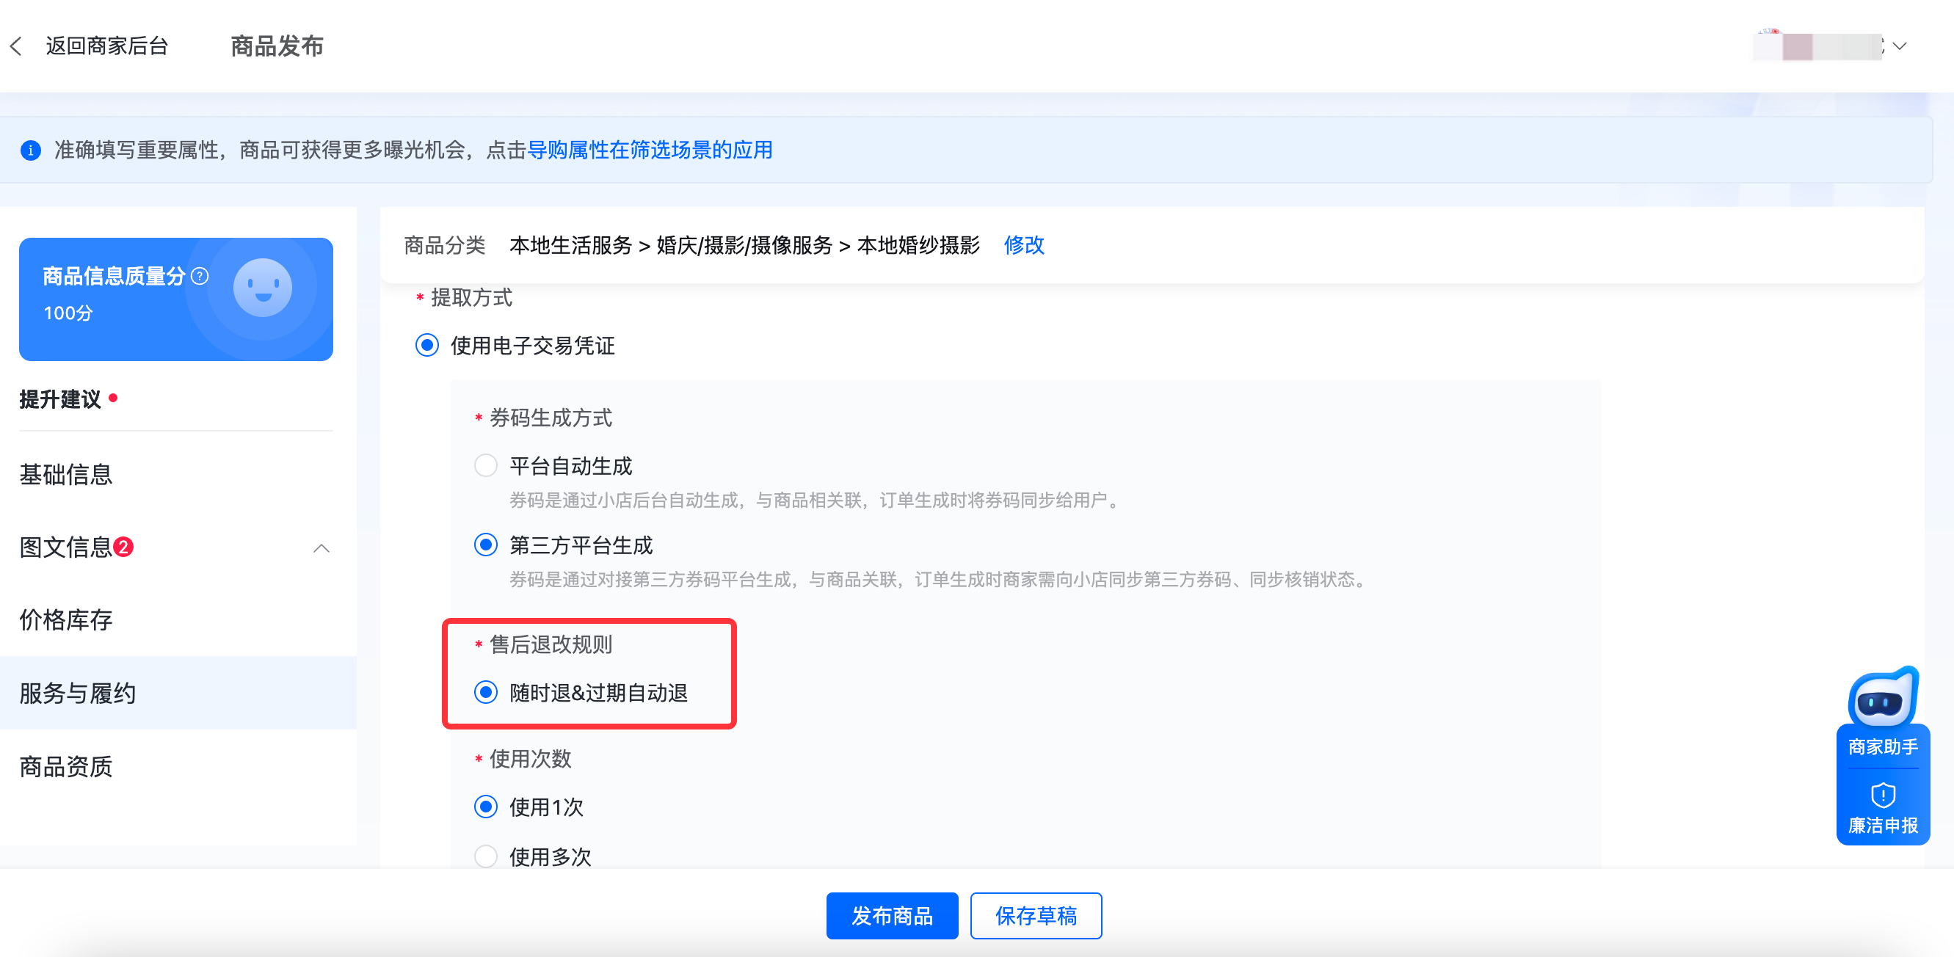
Task: Click the red badge 2 on 图文信息
Action: (123, 547)
